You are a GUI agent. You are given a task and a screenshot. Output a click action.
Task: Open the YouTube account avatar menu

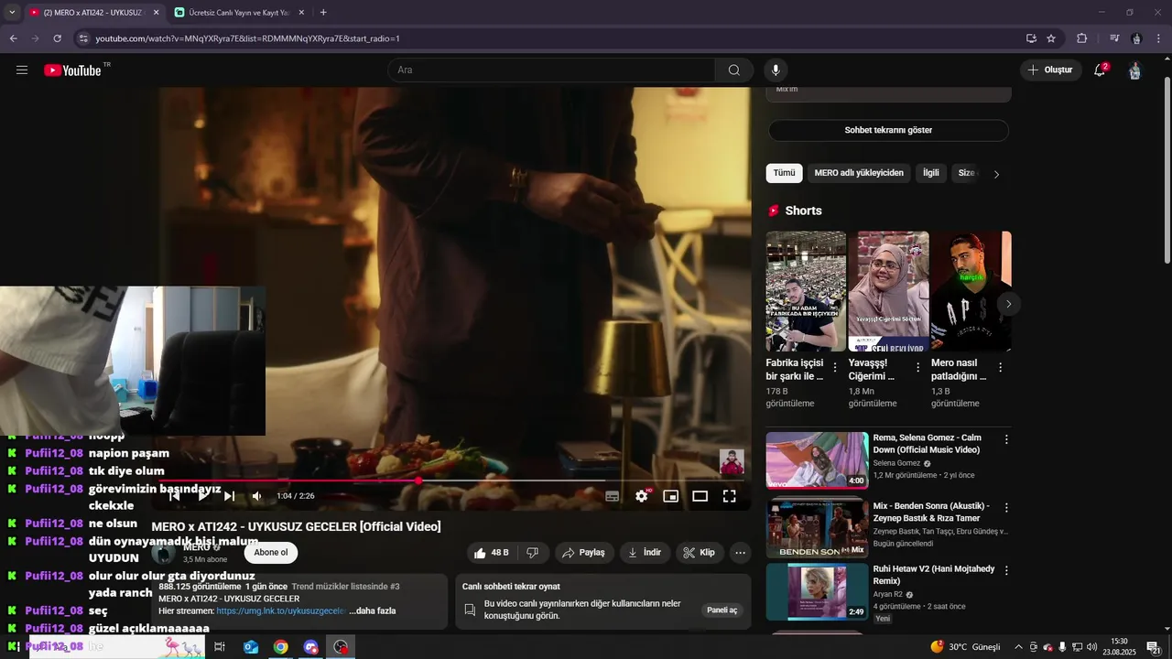coord(1135,70)
